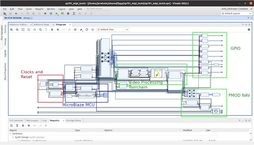The width and height of the screenshot is (254, 145).
Task: Click Expand All icon in diagram toolbar
Action: click(x=52, y=30)
